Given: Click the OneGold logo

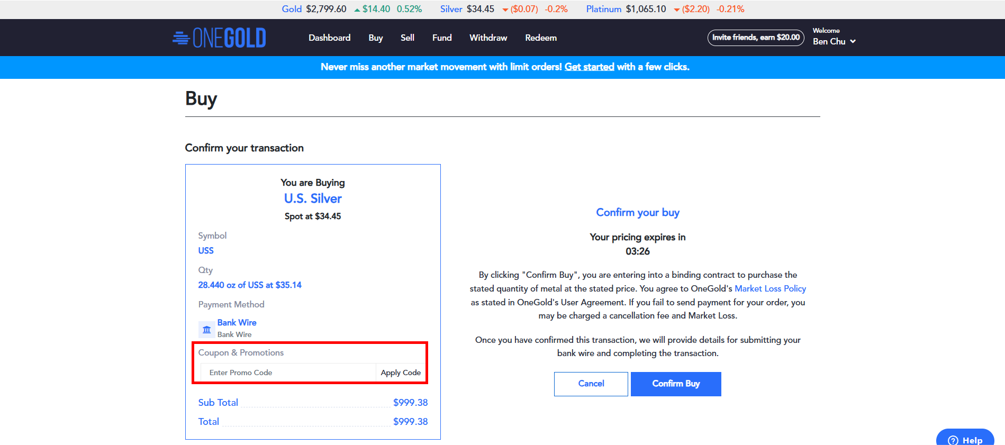Looking at the screenshot, I should [219, 38].
